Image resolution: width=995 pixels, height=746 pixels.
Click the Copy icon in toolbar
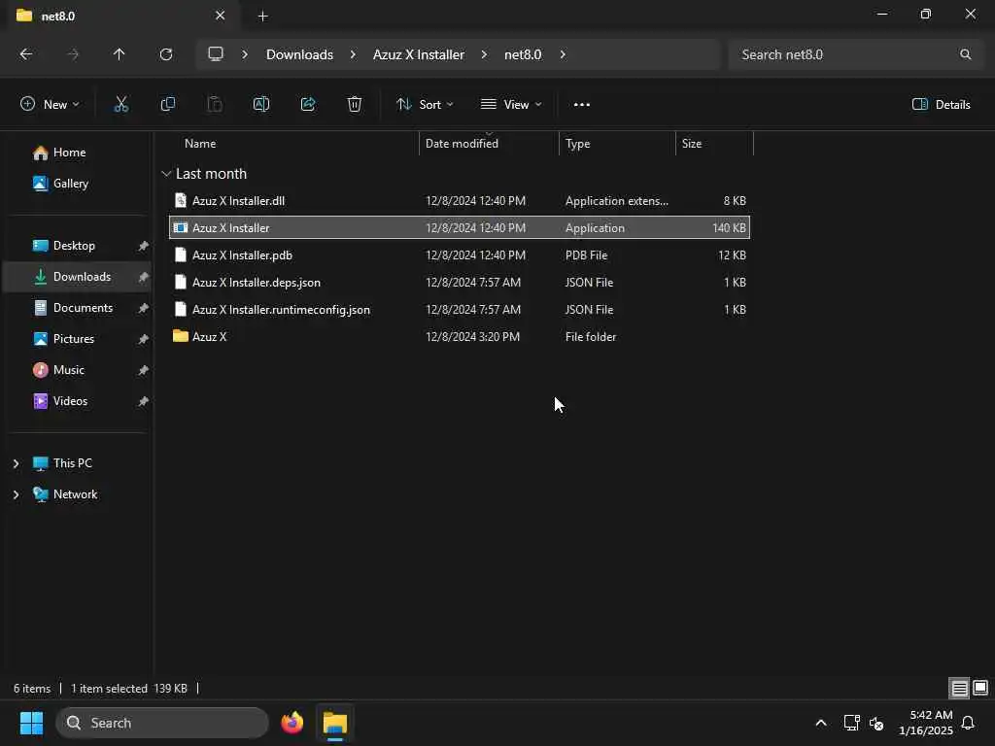167,105
